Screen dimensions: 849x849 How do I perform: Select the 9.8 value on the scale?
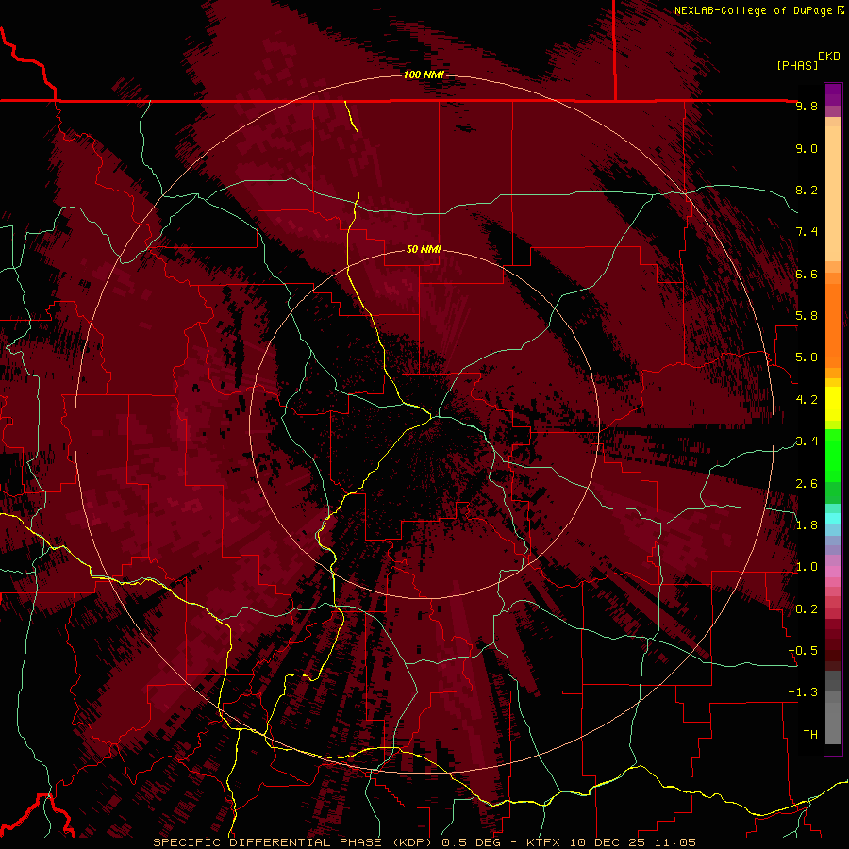(x=807, y=106)
